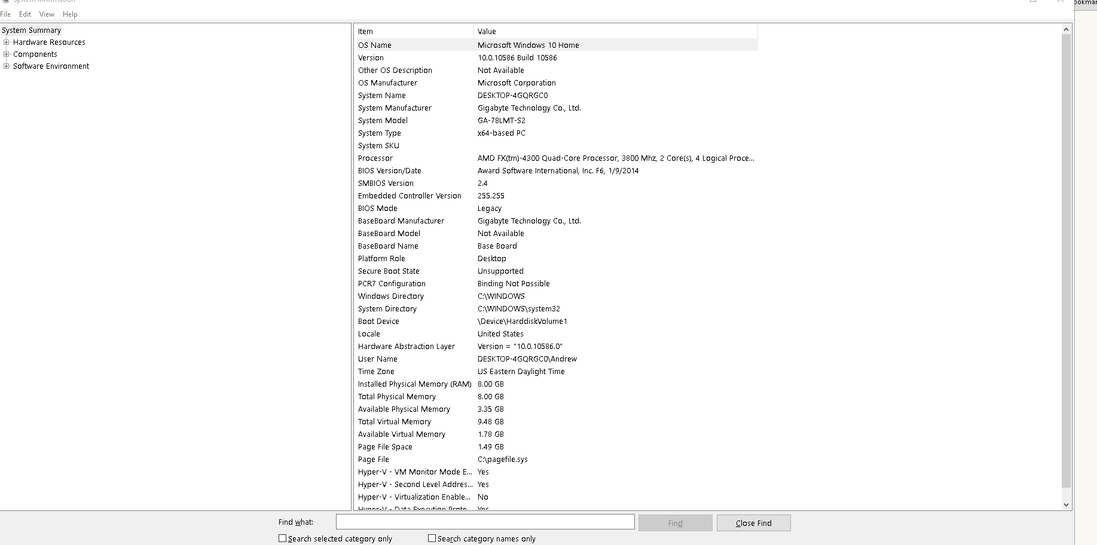
Task: Select the Available Physical Memory row
Action: point(557,409)
